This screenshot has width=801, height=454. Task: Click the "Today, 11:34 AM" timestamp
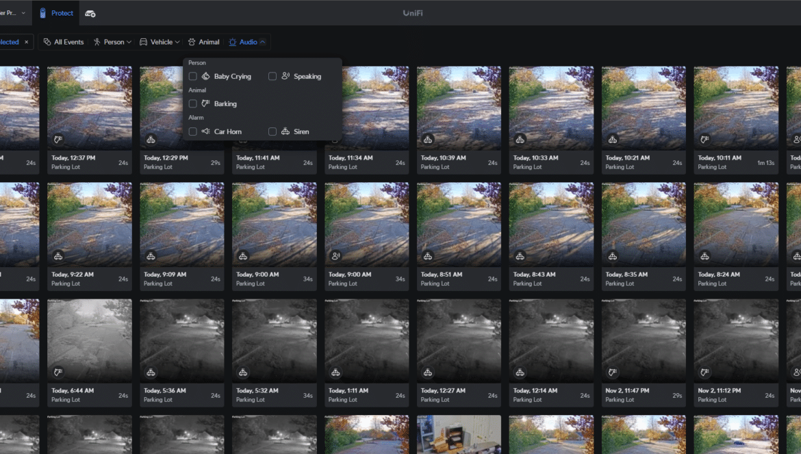pyautogui.click(x=351, y=157)
